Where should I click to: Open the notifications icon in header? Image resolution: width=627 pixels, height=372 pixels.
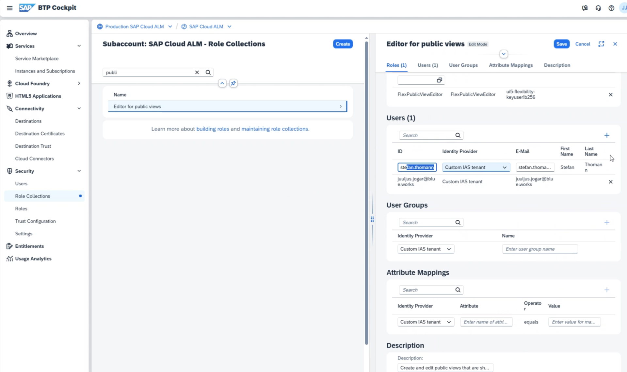pyautogui.click(x=585, y=8)
